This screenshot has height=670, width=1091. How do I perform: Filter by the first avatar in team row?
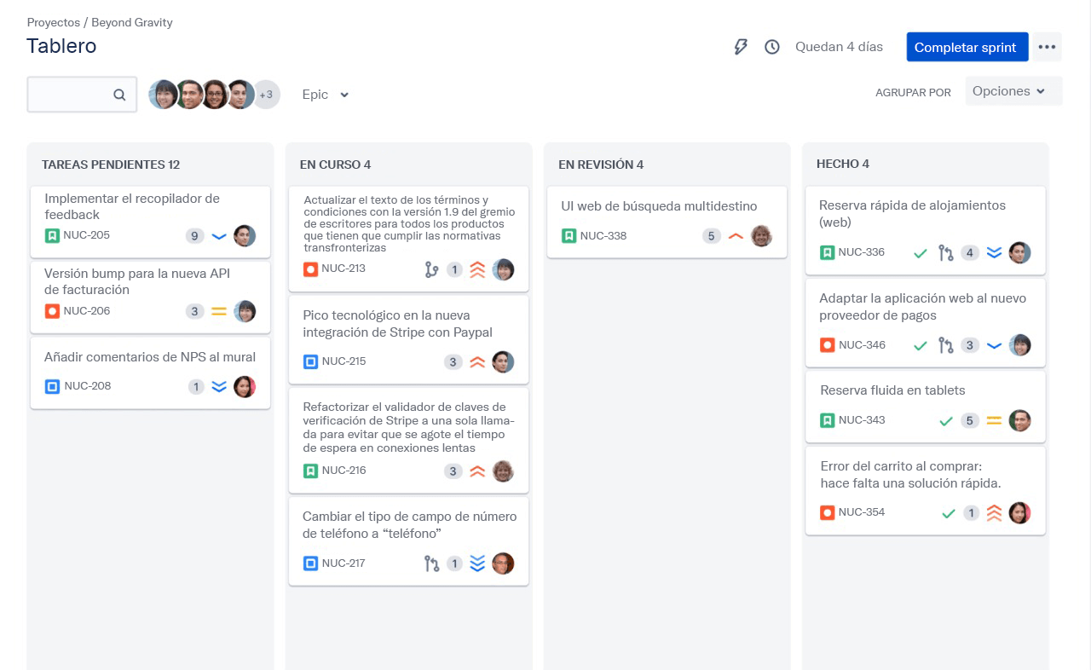tap(163, 95)
